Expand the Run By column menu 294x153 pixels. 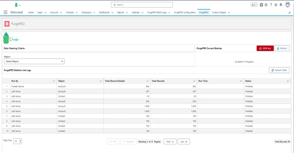click(54, 81)
